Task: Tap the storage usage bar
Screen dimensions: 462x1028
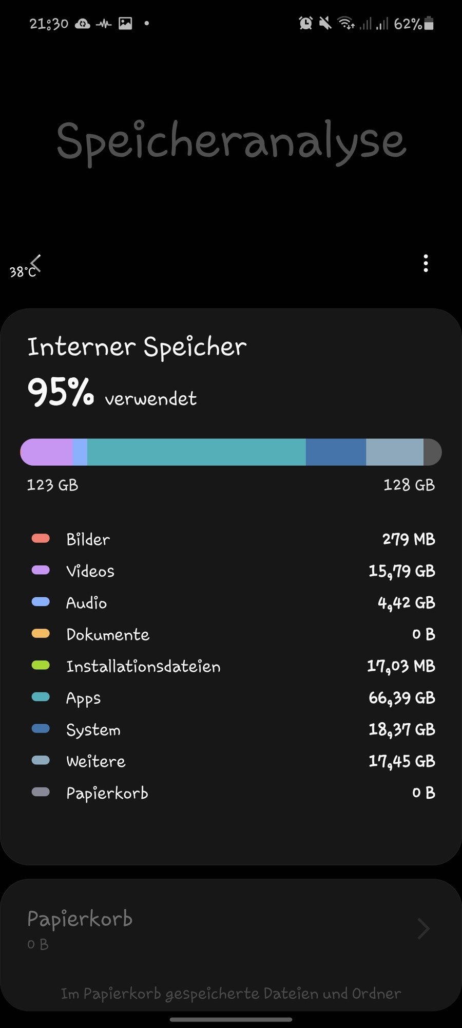Action: [230, 452]
